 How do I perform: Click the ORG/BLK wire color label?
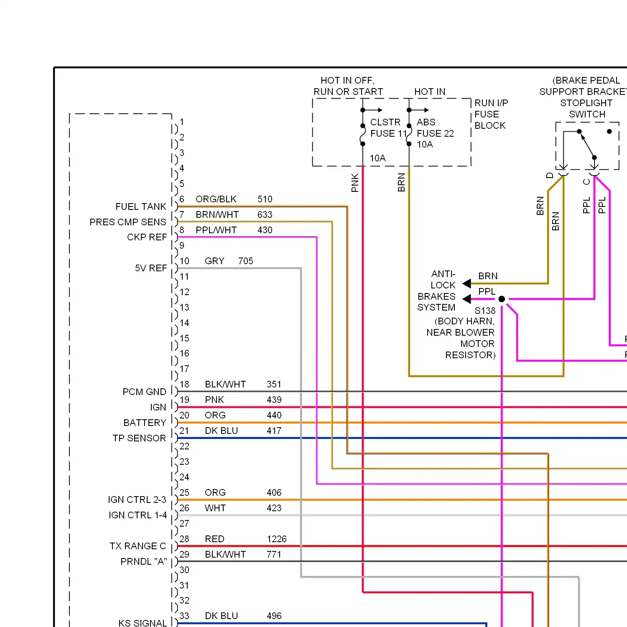click(x=216, y=199)
